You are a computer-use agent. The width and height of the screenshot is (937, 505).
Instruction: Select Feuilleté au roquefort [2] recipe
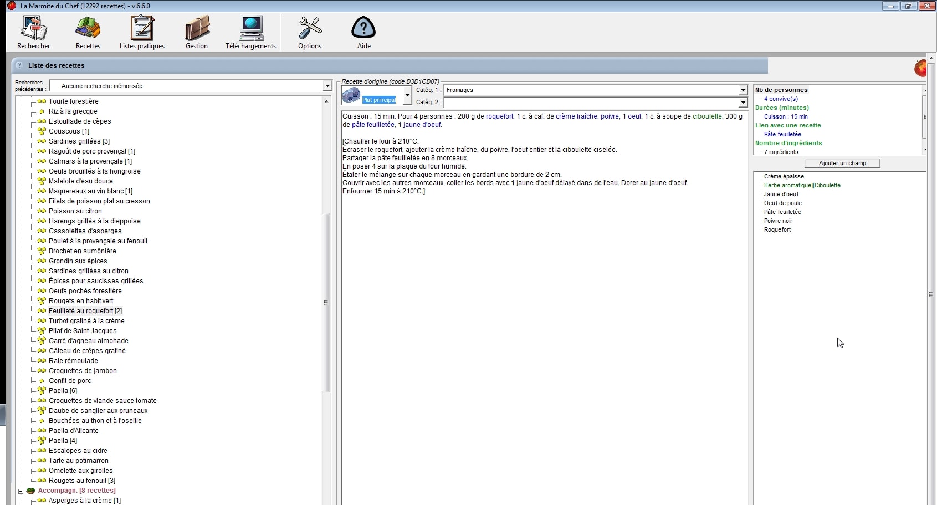click(85, 311)
